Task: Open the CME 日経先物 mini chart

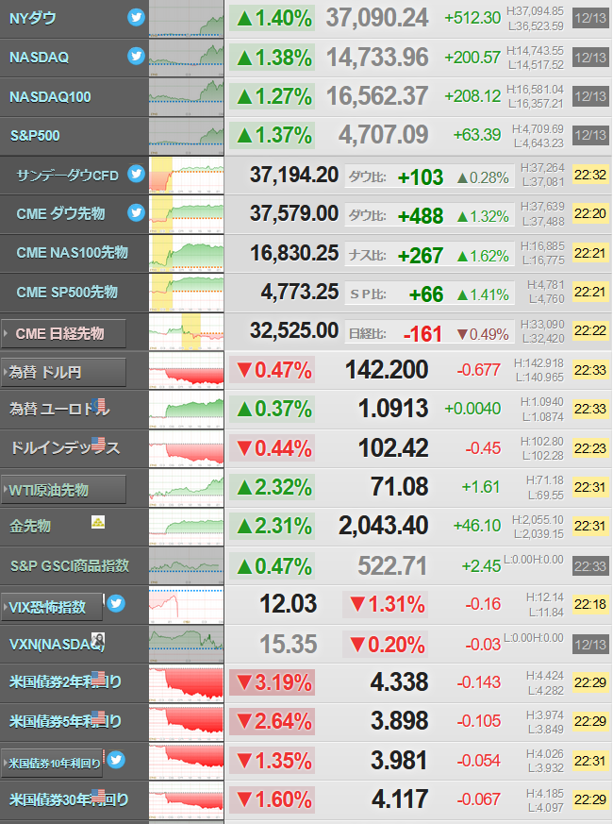Action: [187, 331]
